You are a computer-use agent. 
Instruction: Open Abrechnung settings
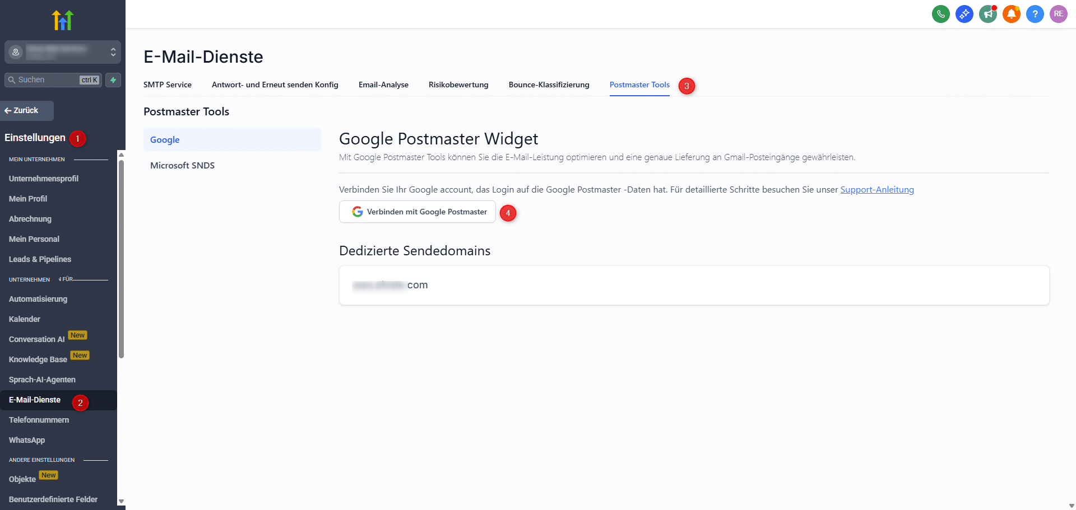click(30, 219)
